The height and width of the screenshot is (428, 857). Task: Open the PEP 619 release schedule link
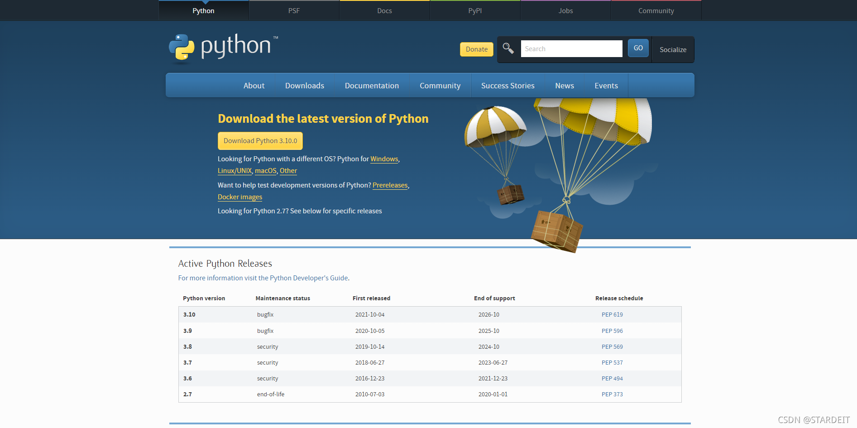click(612, 314)
